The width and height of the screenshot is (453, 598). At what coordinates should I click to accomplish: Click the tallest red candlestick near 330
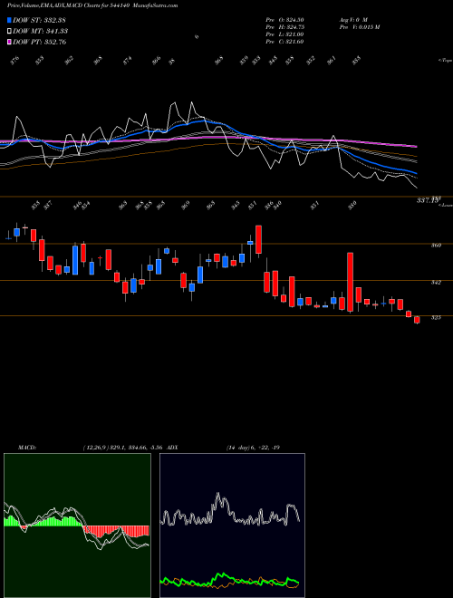350,282
